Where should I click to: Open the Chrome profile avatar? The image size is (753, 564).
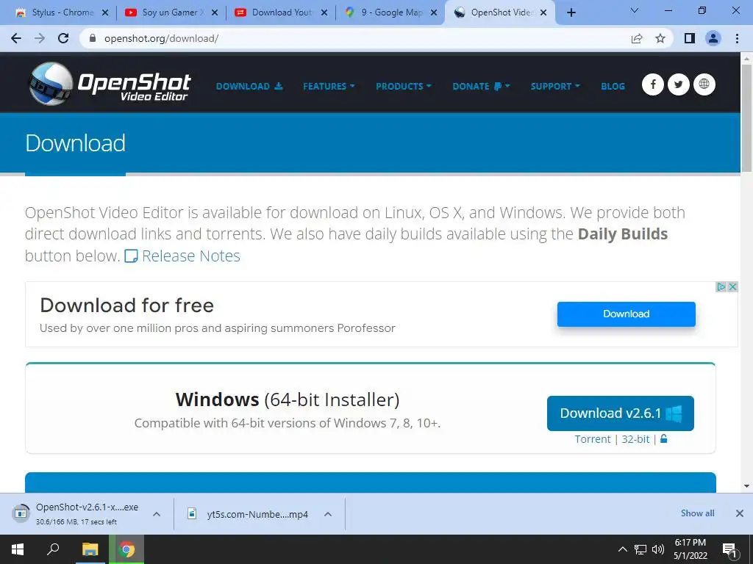point(713,38)
